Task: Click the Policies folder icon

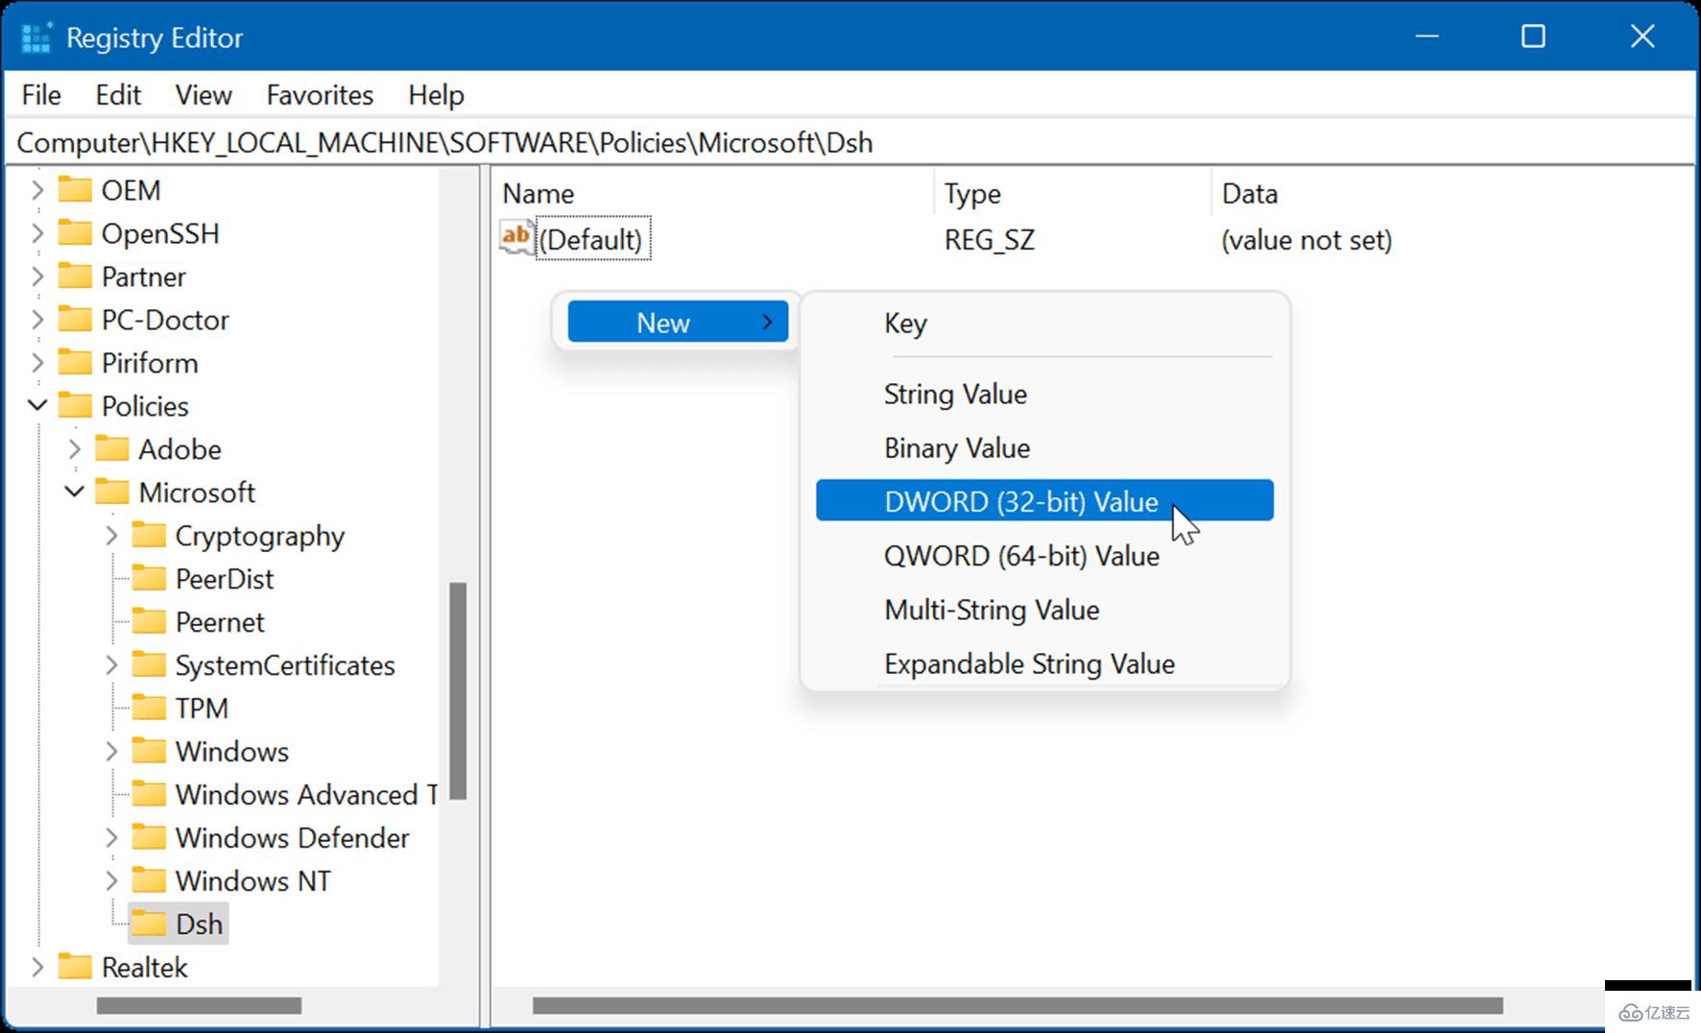Action: pos(75,405)
